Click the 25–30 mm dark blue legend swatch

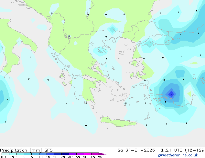click(x=65, y=154)
